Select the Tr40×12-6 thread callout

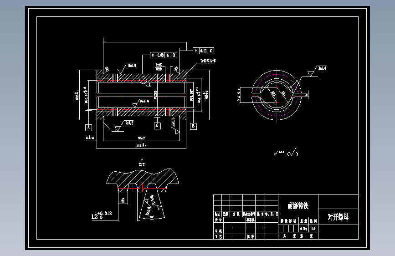tap(208, 61)
